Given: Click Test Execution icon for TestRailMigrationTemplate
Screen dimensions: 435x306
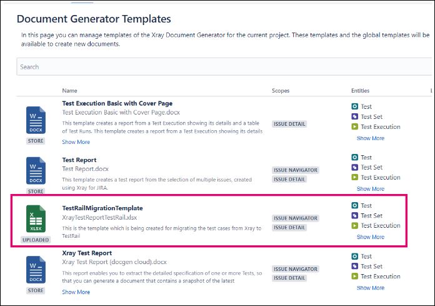Looking at the screenshot, I should (355, 226).
